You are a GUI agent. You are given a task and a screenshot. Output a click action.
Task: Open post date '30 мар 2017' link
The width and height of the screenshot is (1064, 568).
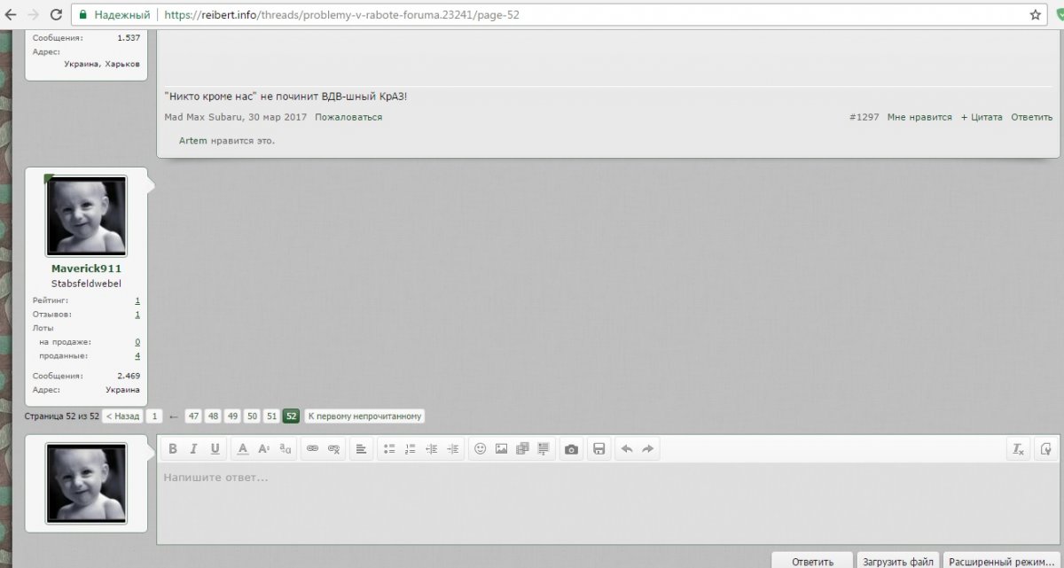point(278,117)
